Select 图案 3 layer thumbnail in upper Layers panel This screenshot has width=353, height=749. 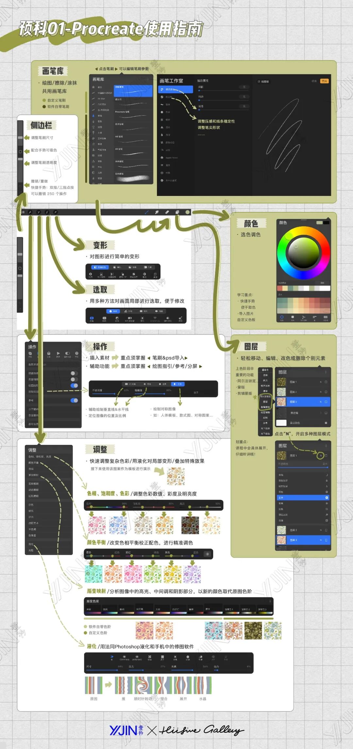[x=281, y=402]
